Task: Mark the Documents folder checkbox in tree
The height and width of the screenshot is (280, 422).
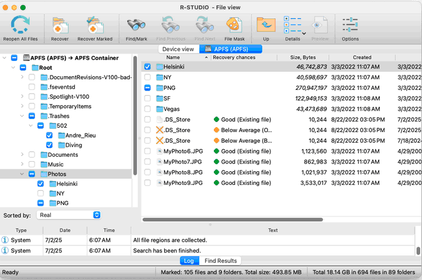Action: click(31, 155)
